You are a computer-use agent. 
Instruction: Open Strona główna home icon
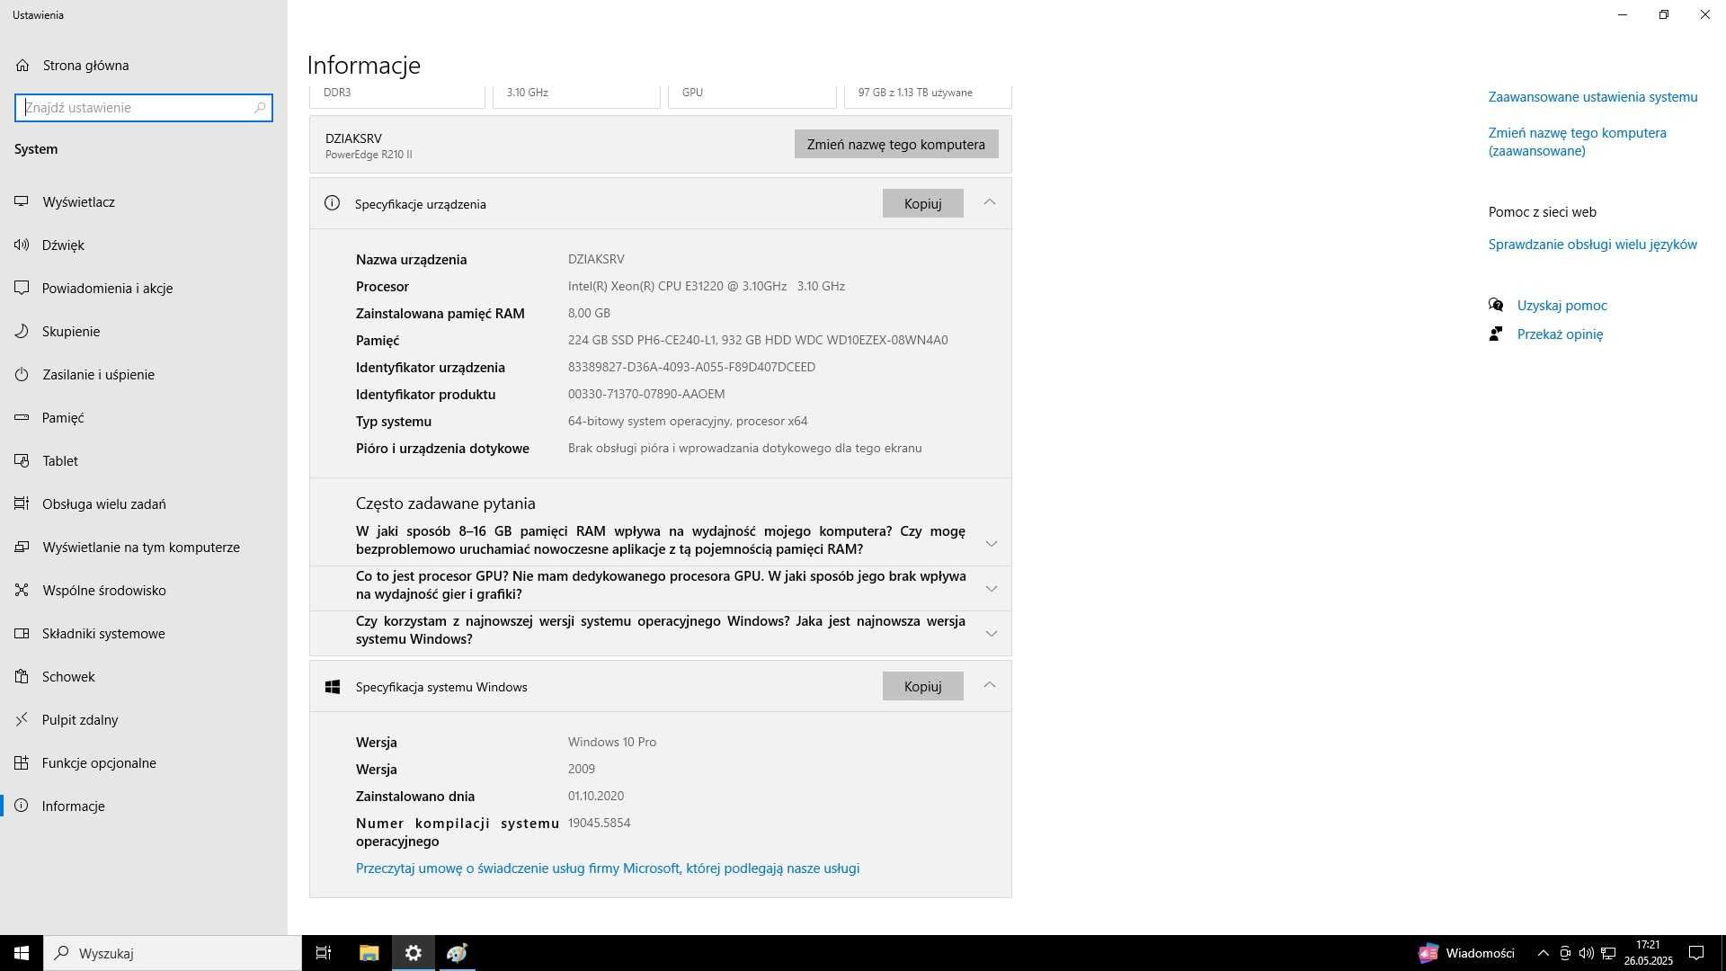(x=22, y=65)
